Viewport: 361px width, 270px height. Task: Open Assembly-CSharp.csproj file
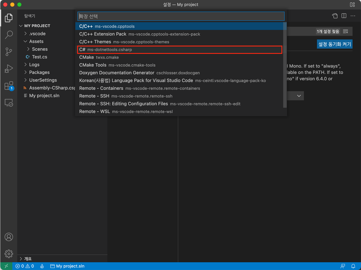point(52,88)
